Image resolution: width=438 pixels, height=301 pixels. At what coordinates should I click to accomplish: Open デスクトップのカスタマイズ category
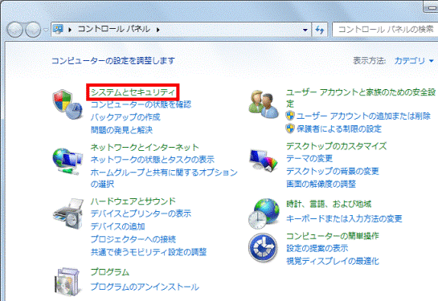tap(336, 146)
